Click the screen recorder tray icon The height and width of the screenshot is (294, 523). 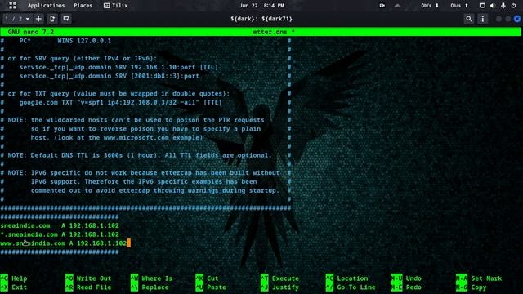tap(382, 6)
